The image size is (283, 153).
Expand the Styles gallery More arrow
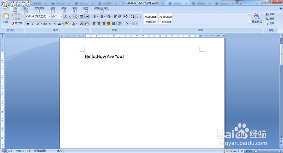(249, 23)
